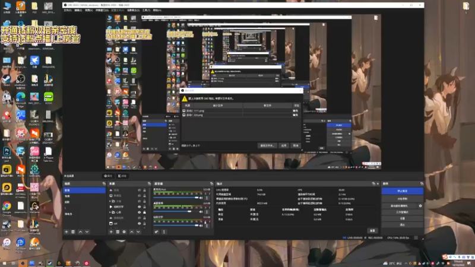Adjust the 钻粉文字 volume slider
Screen dimensions: 475x267
tap(176, 225)
